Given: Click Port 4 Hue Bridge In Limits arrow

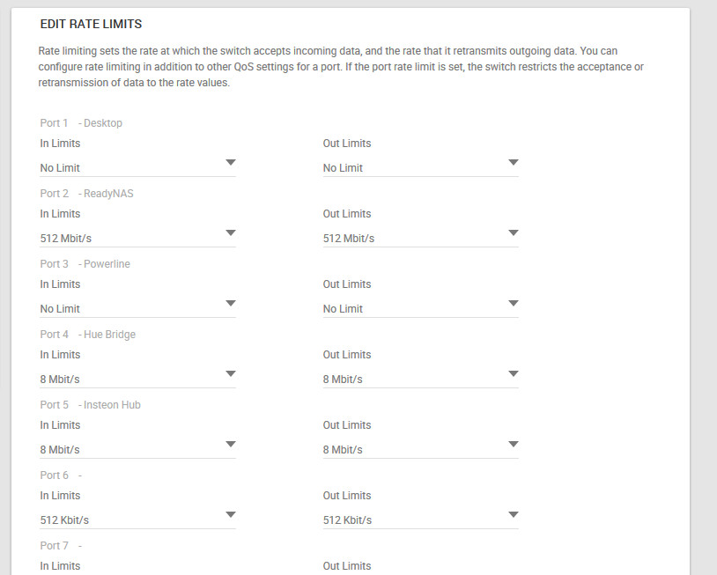Looking at the screenshot, I should pyautogui.click(x=231, y=374).
